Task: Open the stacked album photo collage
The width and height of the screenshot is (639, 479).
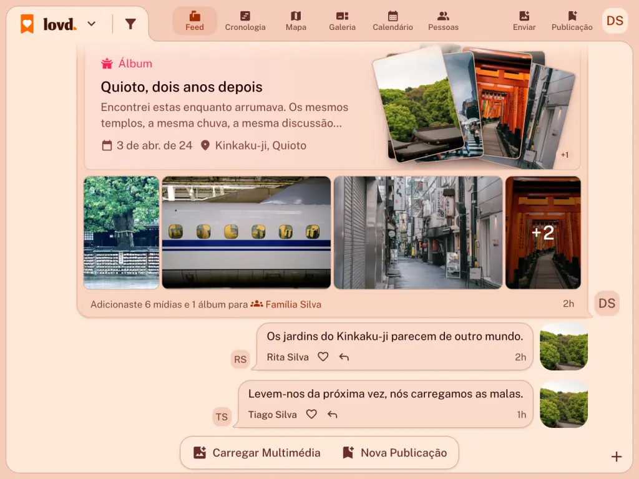Action: (474, 107)
